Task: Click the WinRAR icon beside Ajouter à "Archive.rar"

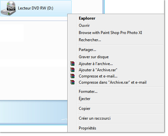Action: [x=73, y=70]
